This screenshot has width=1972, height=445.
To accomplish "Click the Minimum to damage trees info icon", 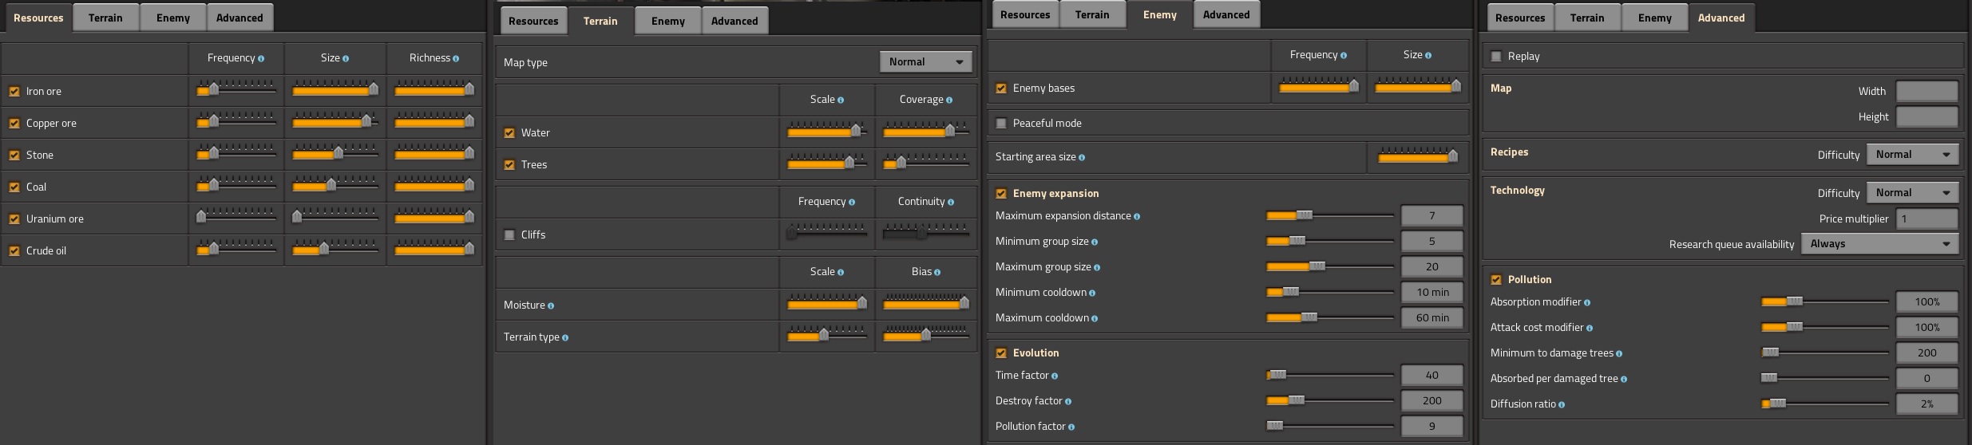I will (1619, 353).
